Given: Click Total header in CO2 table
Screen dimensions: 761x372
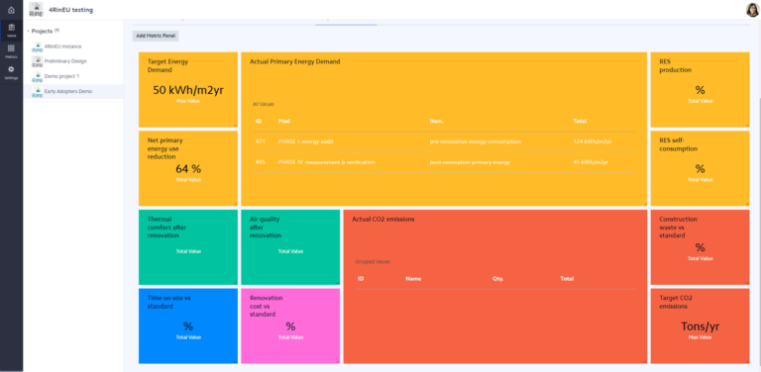Looking at the screenshot, I should pyautogui.click(x=567, y=279).
